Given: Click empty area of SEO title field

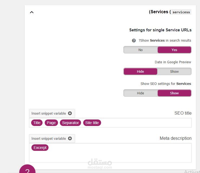Looking at the screenshot, I should pyautogui.click(x=146, y=123).
